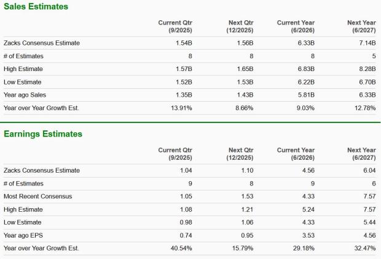This screenshot has height=259, width=381.
Task: Select the 1.21 high earnings estimate
Action: 246,209
